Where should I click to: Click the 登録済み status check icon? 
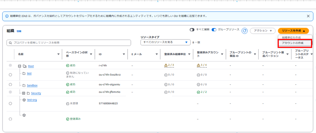67,119
